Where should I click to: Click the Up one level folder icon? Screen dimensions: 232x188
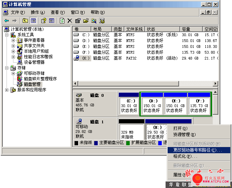(x=25, y=21)
